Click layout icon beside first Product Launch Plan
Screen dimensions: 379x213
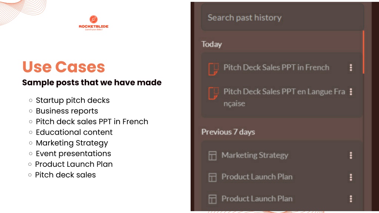(x=212, y=177)
